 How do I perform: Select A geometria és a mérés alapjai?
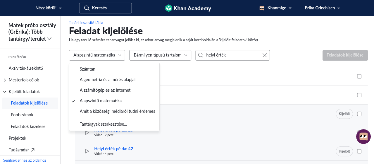click(x=114, y=80)
